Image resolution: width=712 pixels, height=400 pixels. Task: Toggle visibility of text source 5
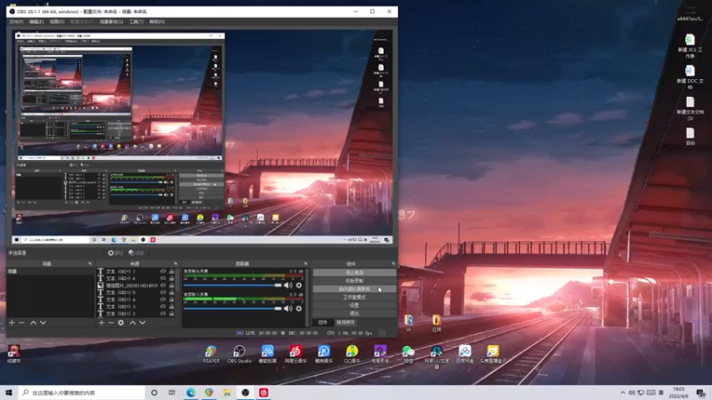(163, 292)
